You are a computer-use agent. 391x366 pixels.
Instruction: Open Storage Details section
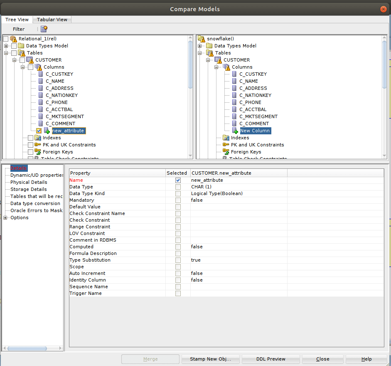tap(28, 189)
